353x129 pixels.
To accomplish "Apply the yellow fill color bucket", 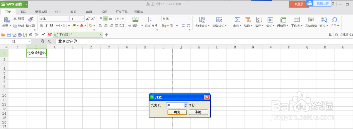I will (x=74, y=26).
